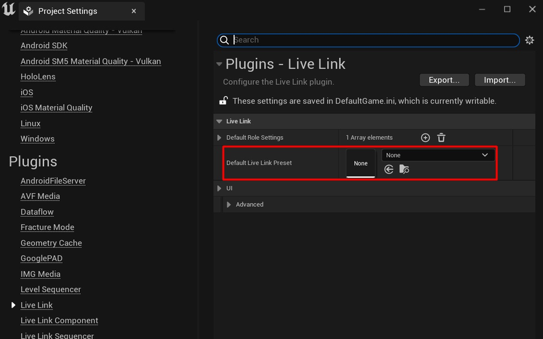Browse to preset in Content Browser
This screenshot has width=543, height=339.
(x=404, y=169)
